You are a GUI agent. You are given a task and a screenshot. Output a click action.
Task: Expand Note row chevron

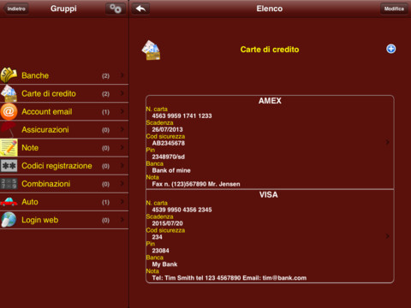point(122,147)
